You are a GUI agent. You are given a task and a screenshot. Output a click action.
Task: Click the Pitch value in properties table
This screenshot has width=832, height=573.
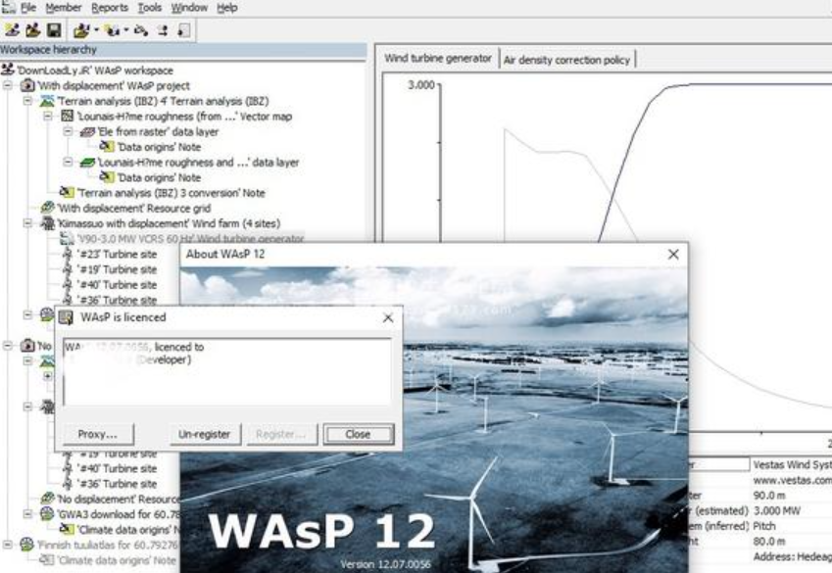click(764, 526)
